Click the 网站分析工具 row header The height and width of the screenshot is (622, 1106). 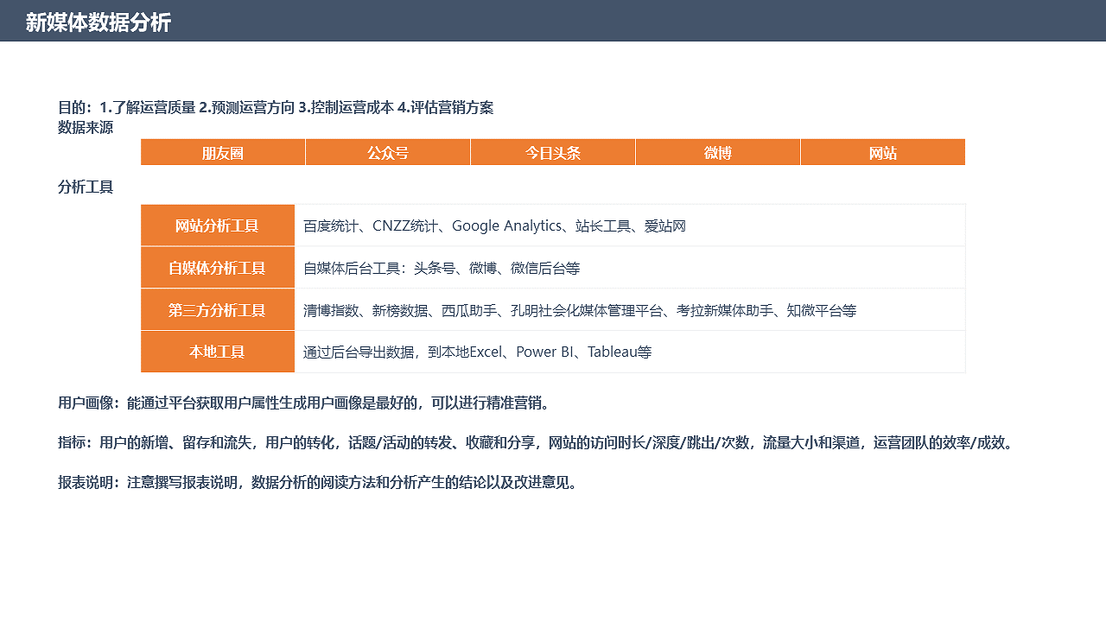pos(218,225)
